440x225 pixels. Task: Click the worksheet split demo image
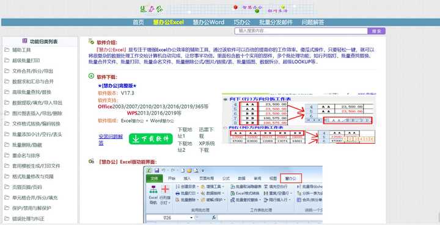pos(299,119)
